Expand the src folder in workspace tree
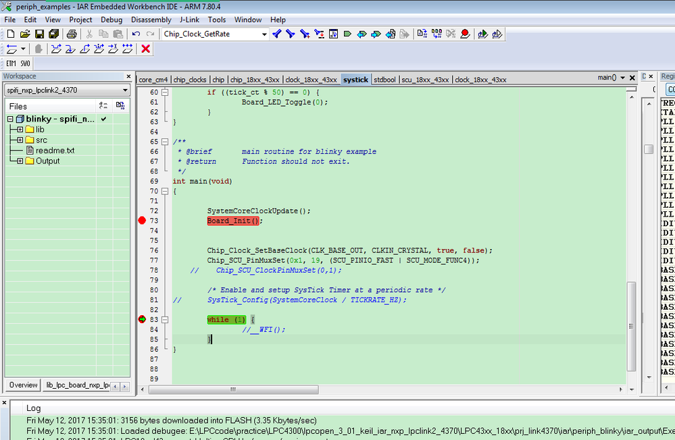 point(20,140)
